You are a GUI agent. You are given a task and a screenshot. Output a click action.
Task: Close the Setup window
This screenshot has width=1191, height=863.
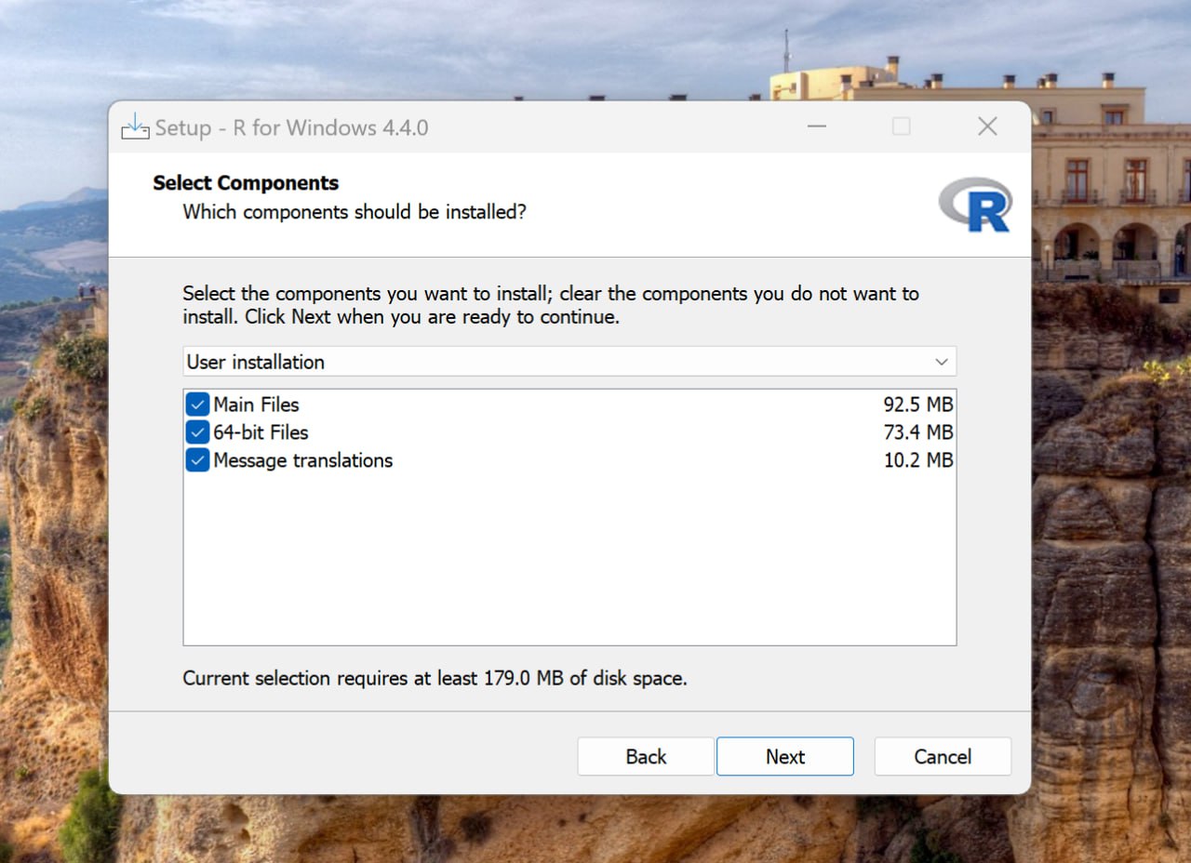987,126
